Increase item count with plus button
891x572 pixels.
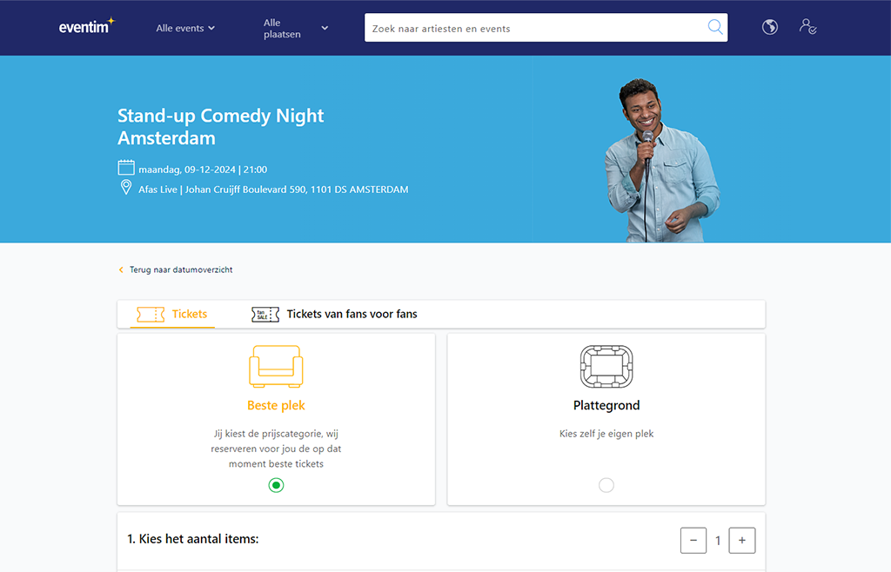pyautogui.click(x=741, y=540)
